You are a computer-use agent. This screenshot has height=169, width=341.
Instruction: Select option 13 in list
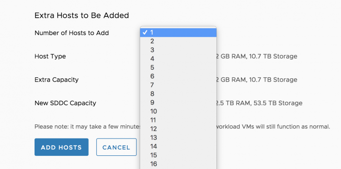point(178,138)
